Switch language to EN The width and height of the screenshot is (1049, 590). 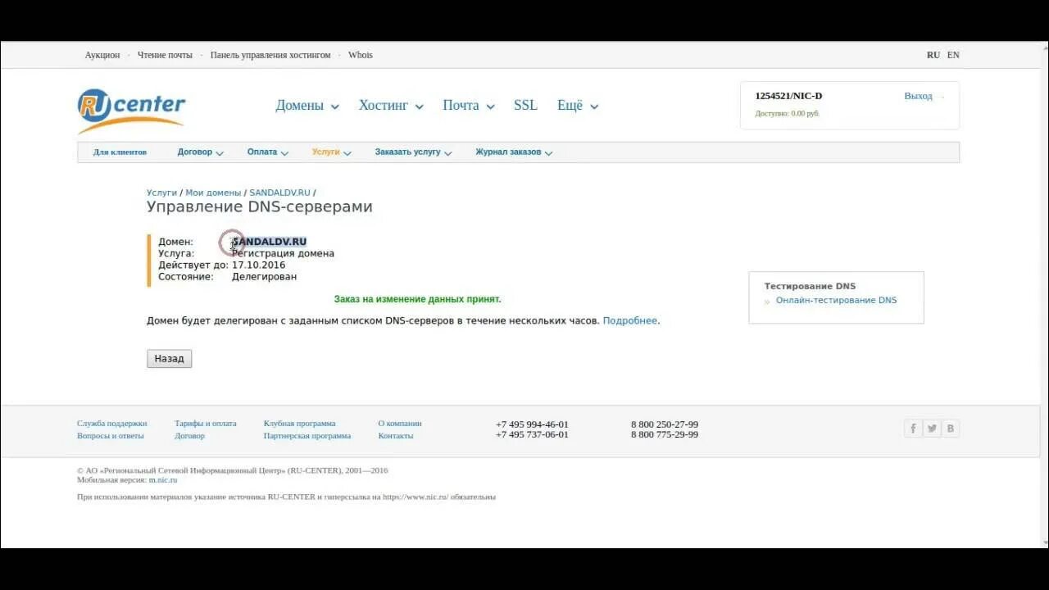953,55
